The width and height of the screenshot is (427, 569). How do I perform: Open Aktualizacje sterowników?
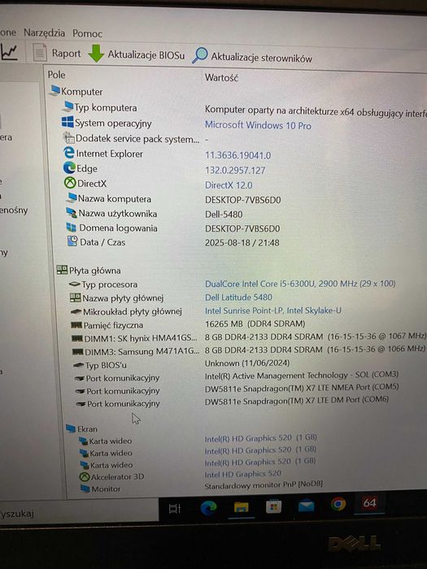tap(261, 58)
